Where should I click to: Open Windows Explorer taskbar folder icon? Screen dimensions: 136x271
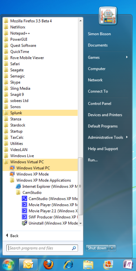pos(88,265)
